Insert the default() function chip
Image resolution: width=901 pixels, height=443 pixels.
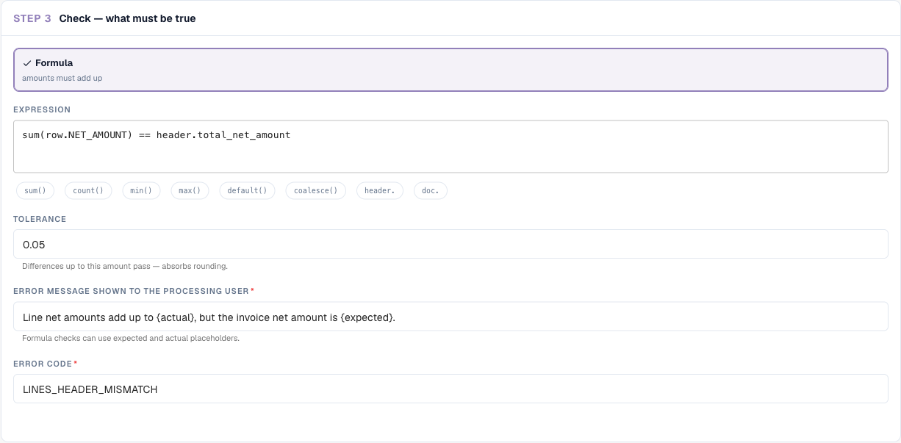point(248,190)
